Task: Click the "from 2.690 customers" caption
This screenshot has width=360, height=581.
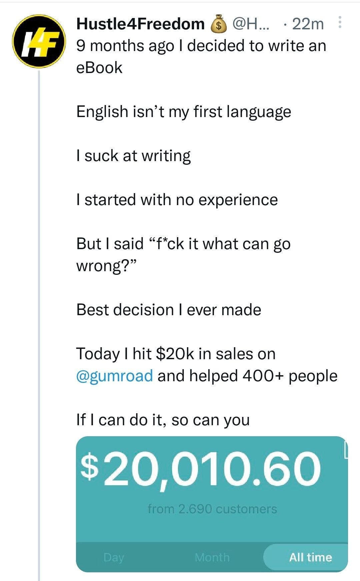Action: click(212, 509)
